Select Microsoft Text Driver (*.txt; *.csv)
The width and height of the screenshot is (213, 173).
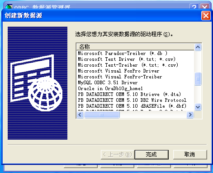click(127, 59)
